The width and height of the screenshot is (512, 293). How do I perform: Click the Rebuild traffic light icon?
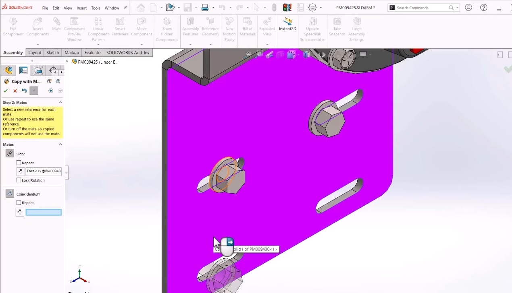point(287,7)
